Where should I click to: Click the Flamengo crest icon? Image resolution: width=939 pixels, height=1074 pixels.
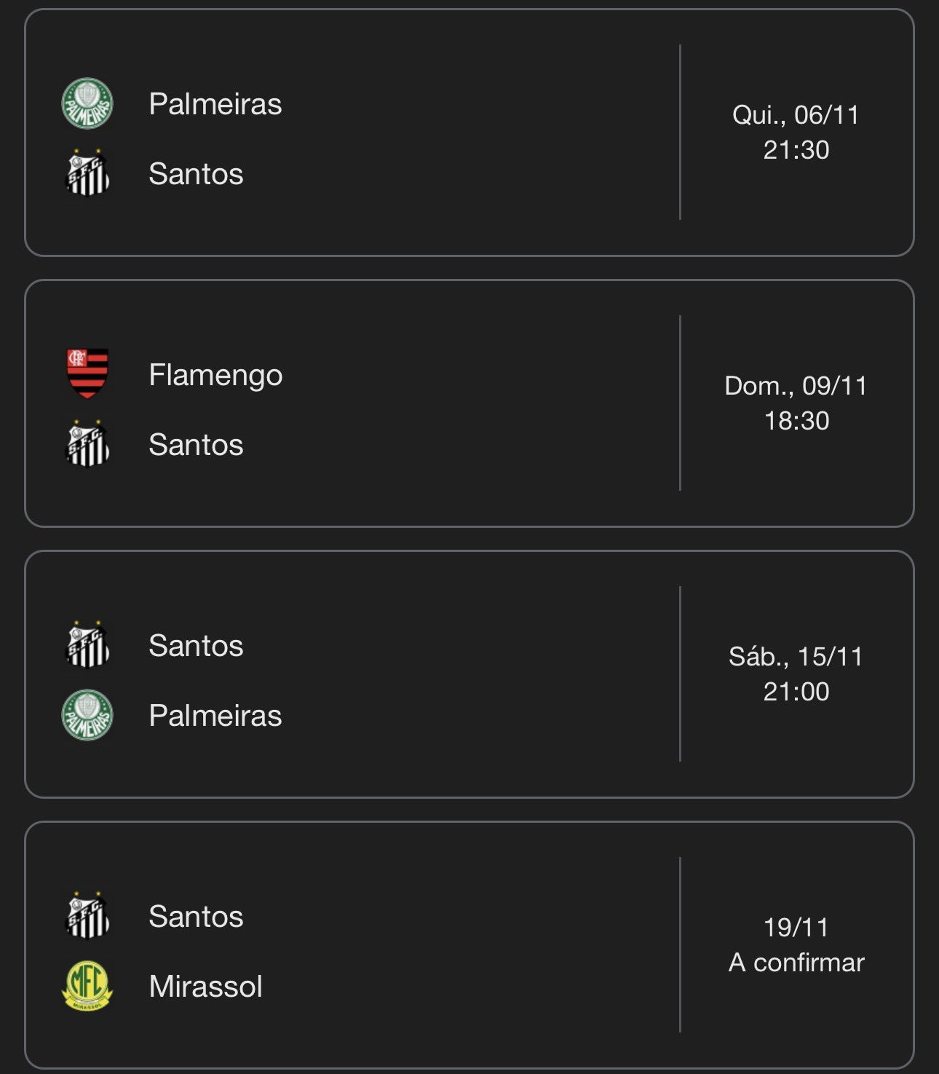pyautogui.click(x=87, y=374)
